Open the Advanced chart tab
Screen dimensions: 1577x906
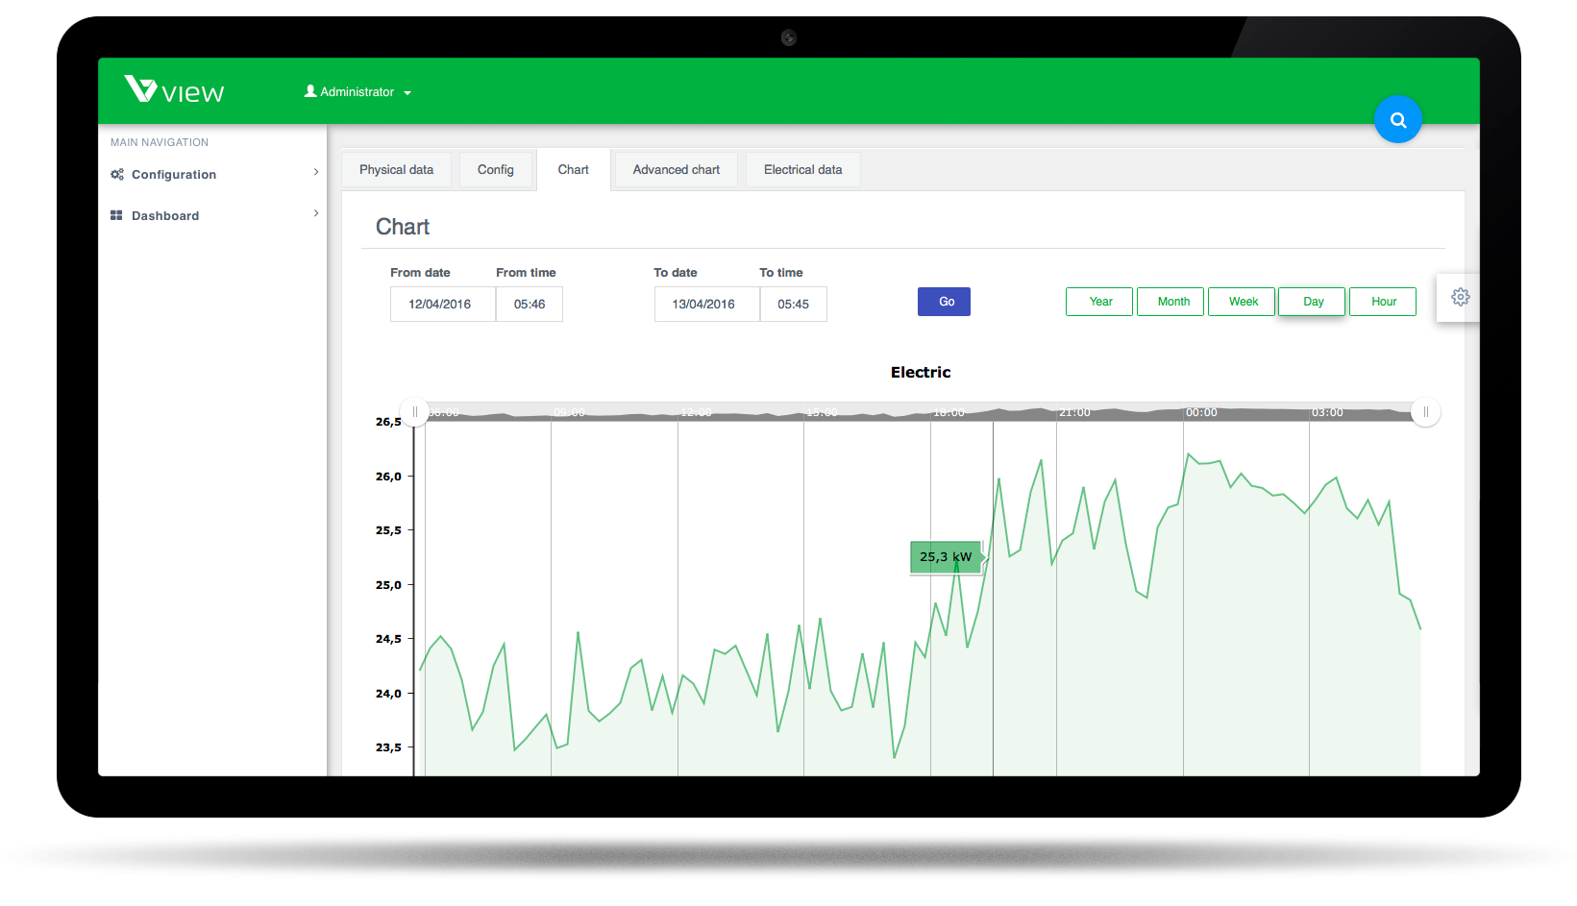[x=676, y=170]
